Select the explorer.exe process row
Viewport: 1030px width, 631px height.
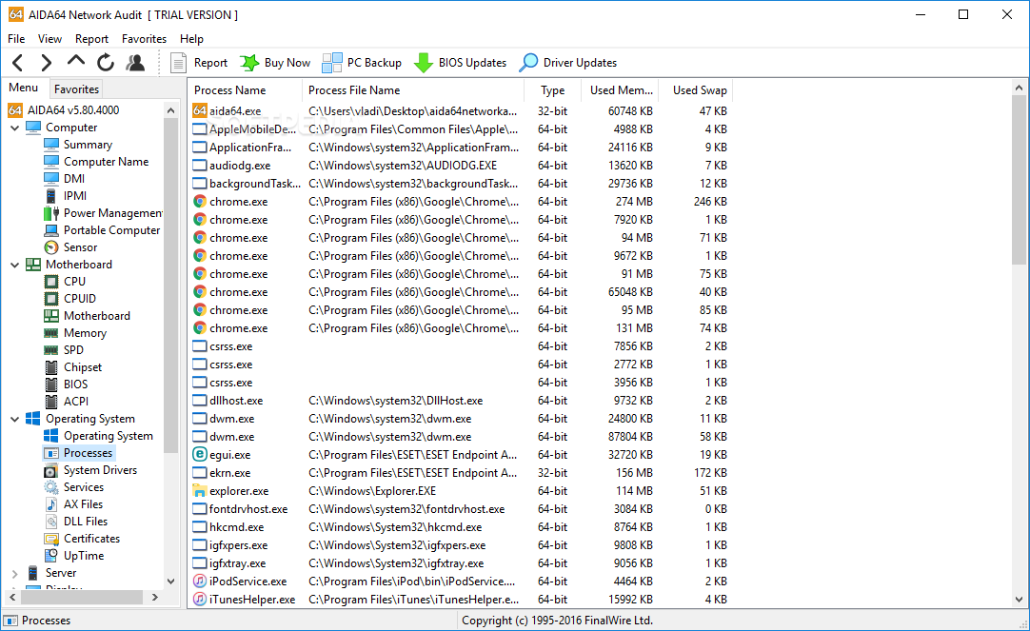(460, 490)
